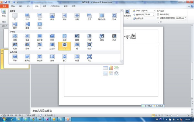This screenshot has height=122, width=194.
Task: Apply the 碎片 shred transition
Action: (114, 37)
